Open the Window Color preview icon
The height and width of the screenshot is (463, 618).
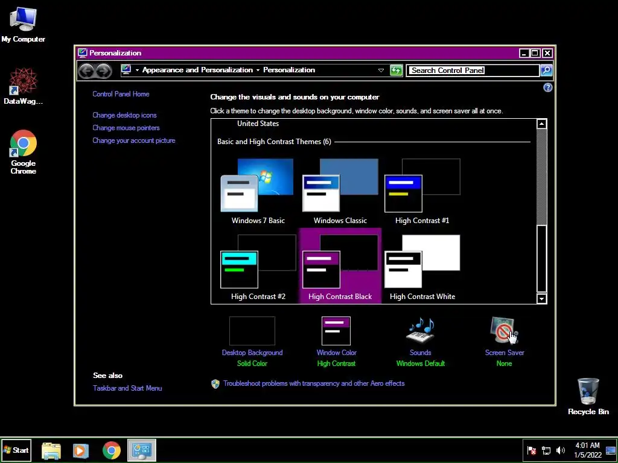pyautogui.click(x=336, y=331)
